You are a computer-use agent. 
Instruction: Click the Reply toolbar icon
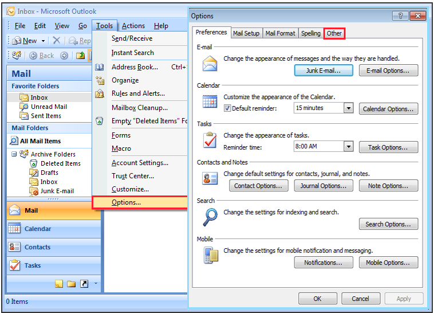(73, 41)
